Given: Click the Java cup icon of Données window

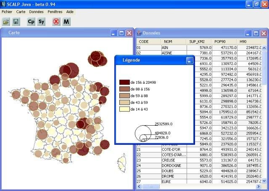Looking at the screenshot, I should tap(139, 33).
